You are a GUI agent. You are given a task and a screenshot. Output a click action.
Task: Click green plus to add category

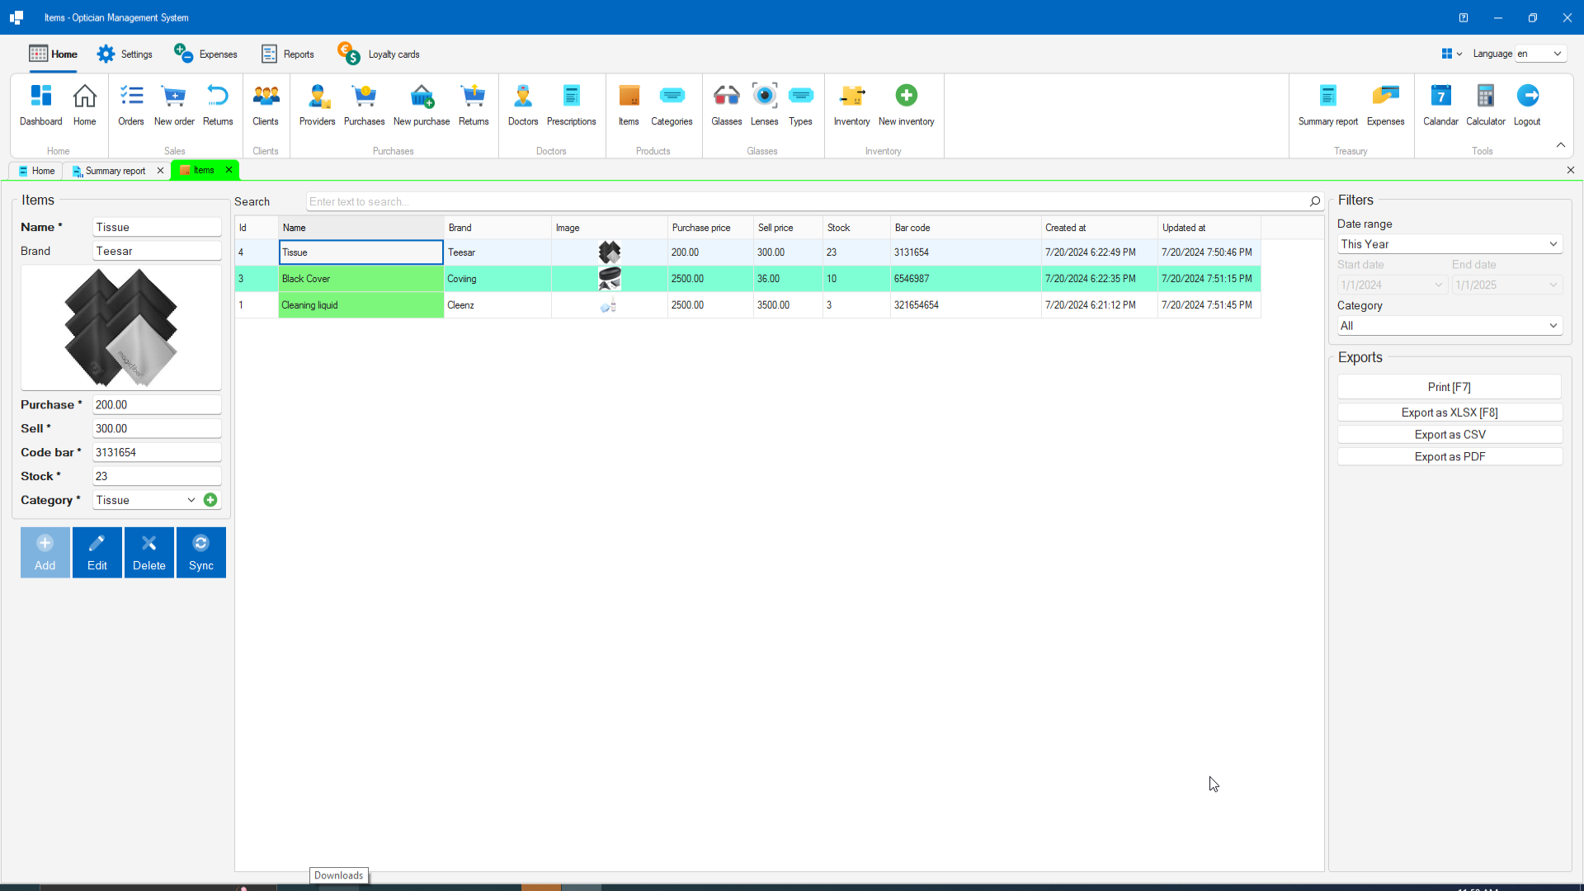pyautogui.click(x=210, y=500)
